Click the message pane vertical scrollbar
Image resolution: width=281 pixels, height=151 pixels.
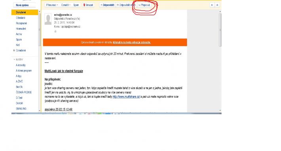pos(220,30)
